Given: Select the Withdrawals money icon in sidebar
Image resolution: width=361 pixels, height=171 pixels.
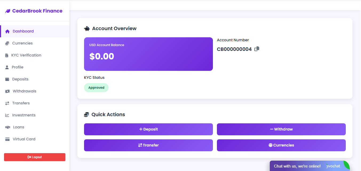Looking at the screenshot, I should [x=7, y=91].
